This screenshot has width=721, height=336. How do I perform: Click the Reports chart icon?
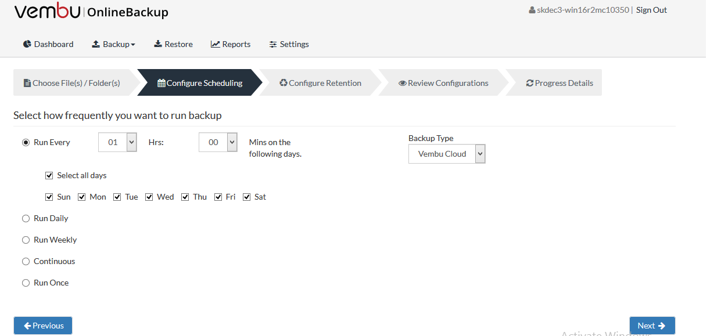click(215, 44)
